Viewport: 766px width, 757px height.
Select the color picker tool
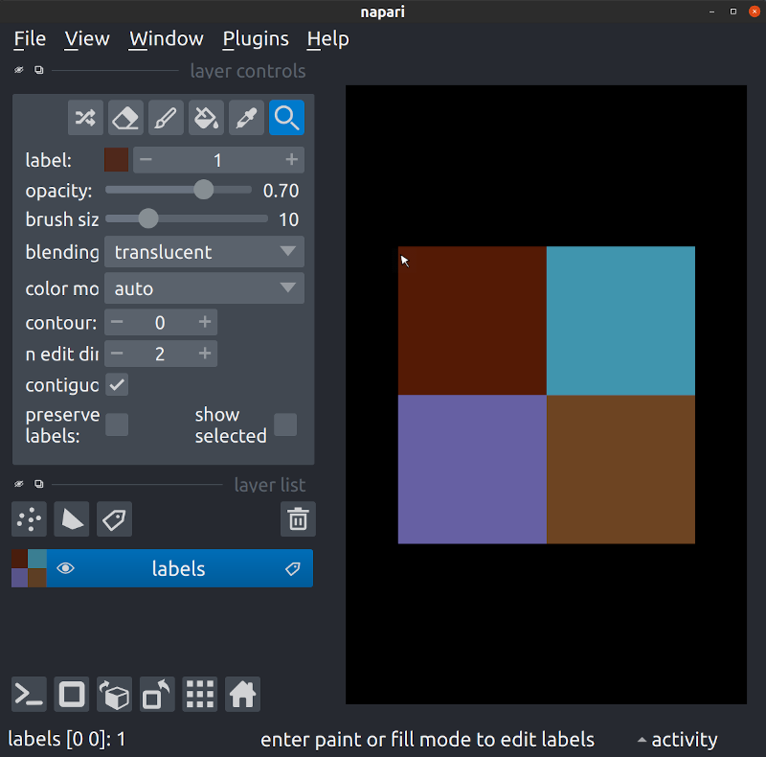click(246, 118)
